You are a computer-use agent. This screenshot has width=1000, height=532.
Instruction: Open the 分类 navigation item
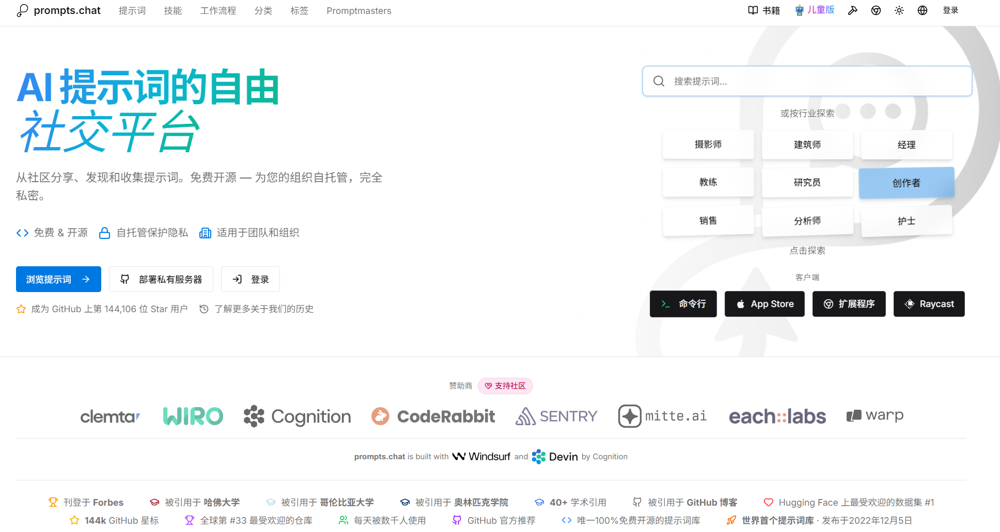[x=263, y=11]
